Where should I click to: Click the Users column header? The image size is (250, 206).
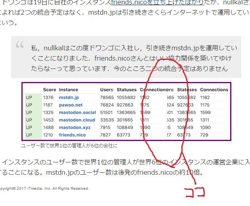(x=107, y=90)
